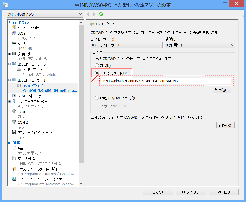
Task: Select the processor chip icon
Action: click(x=14, y=54)
